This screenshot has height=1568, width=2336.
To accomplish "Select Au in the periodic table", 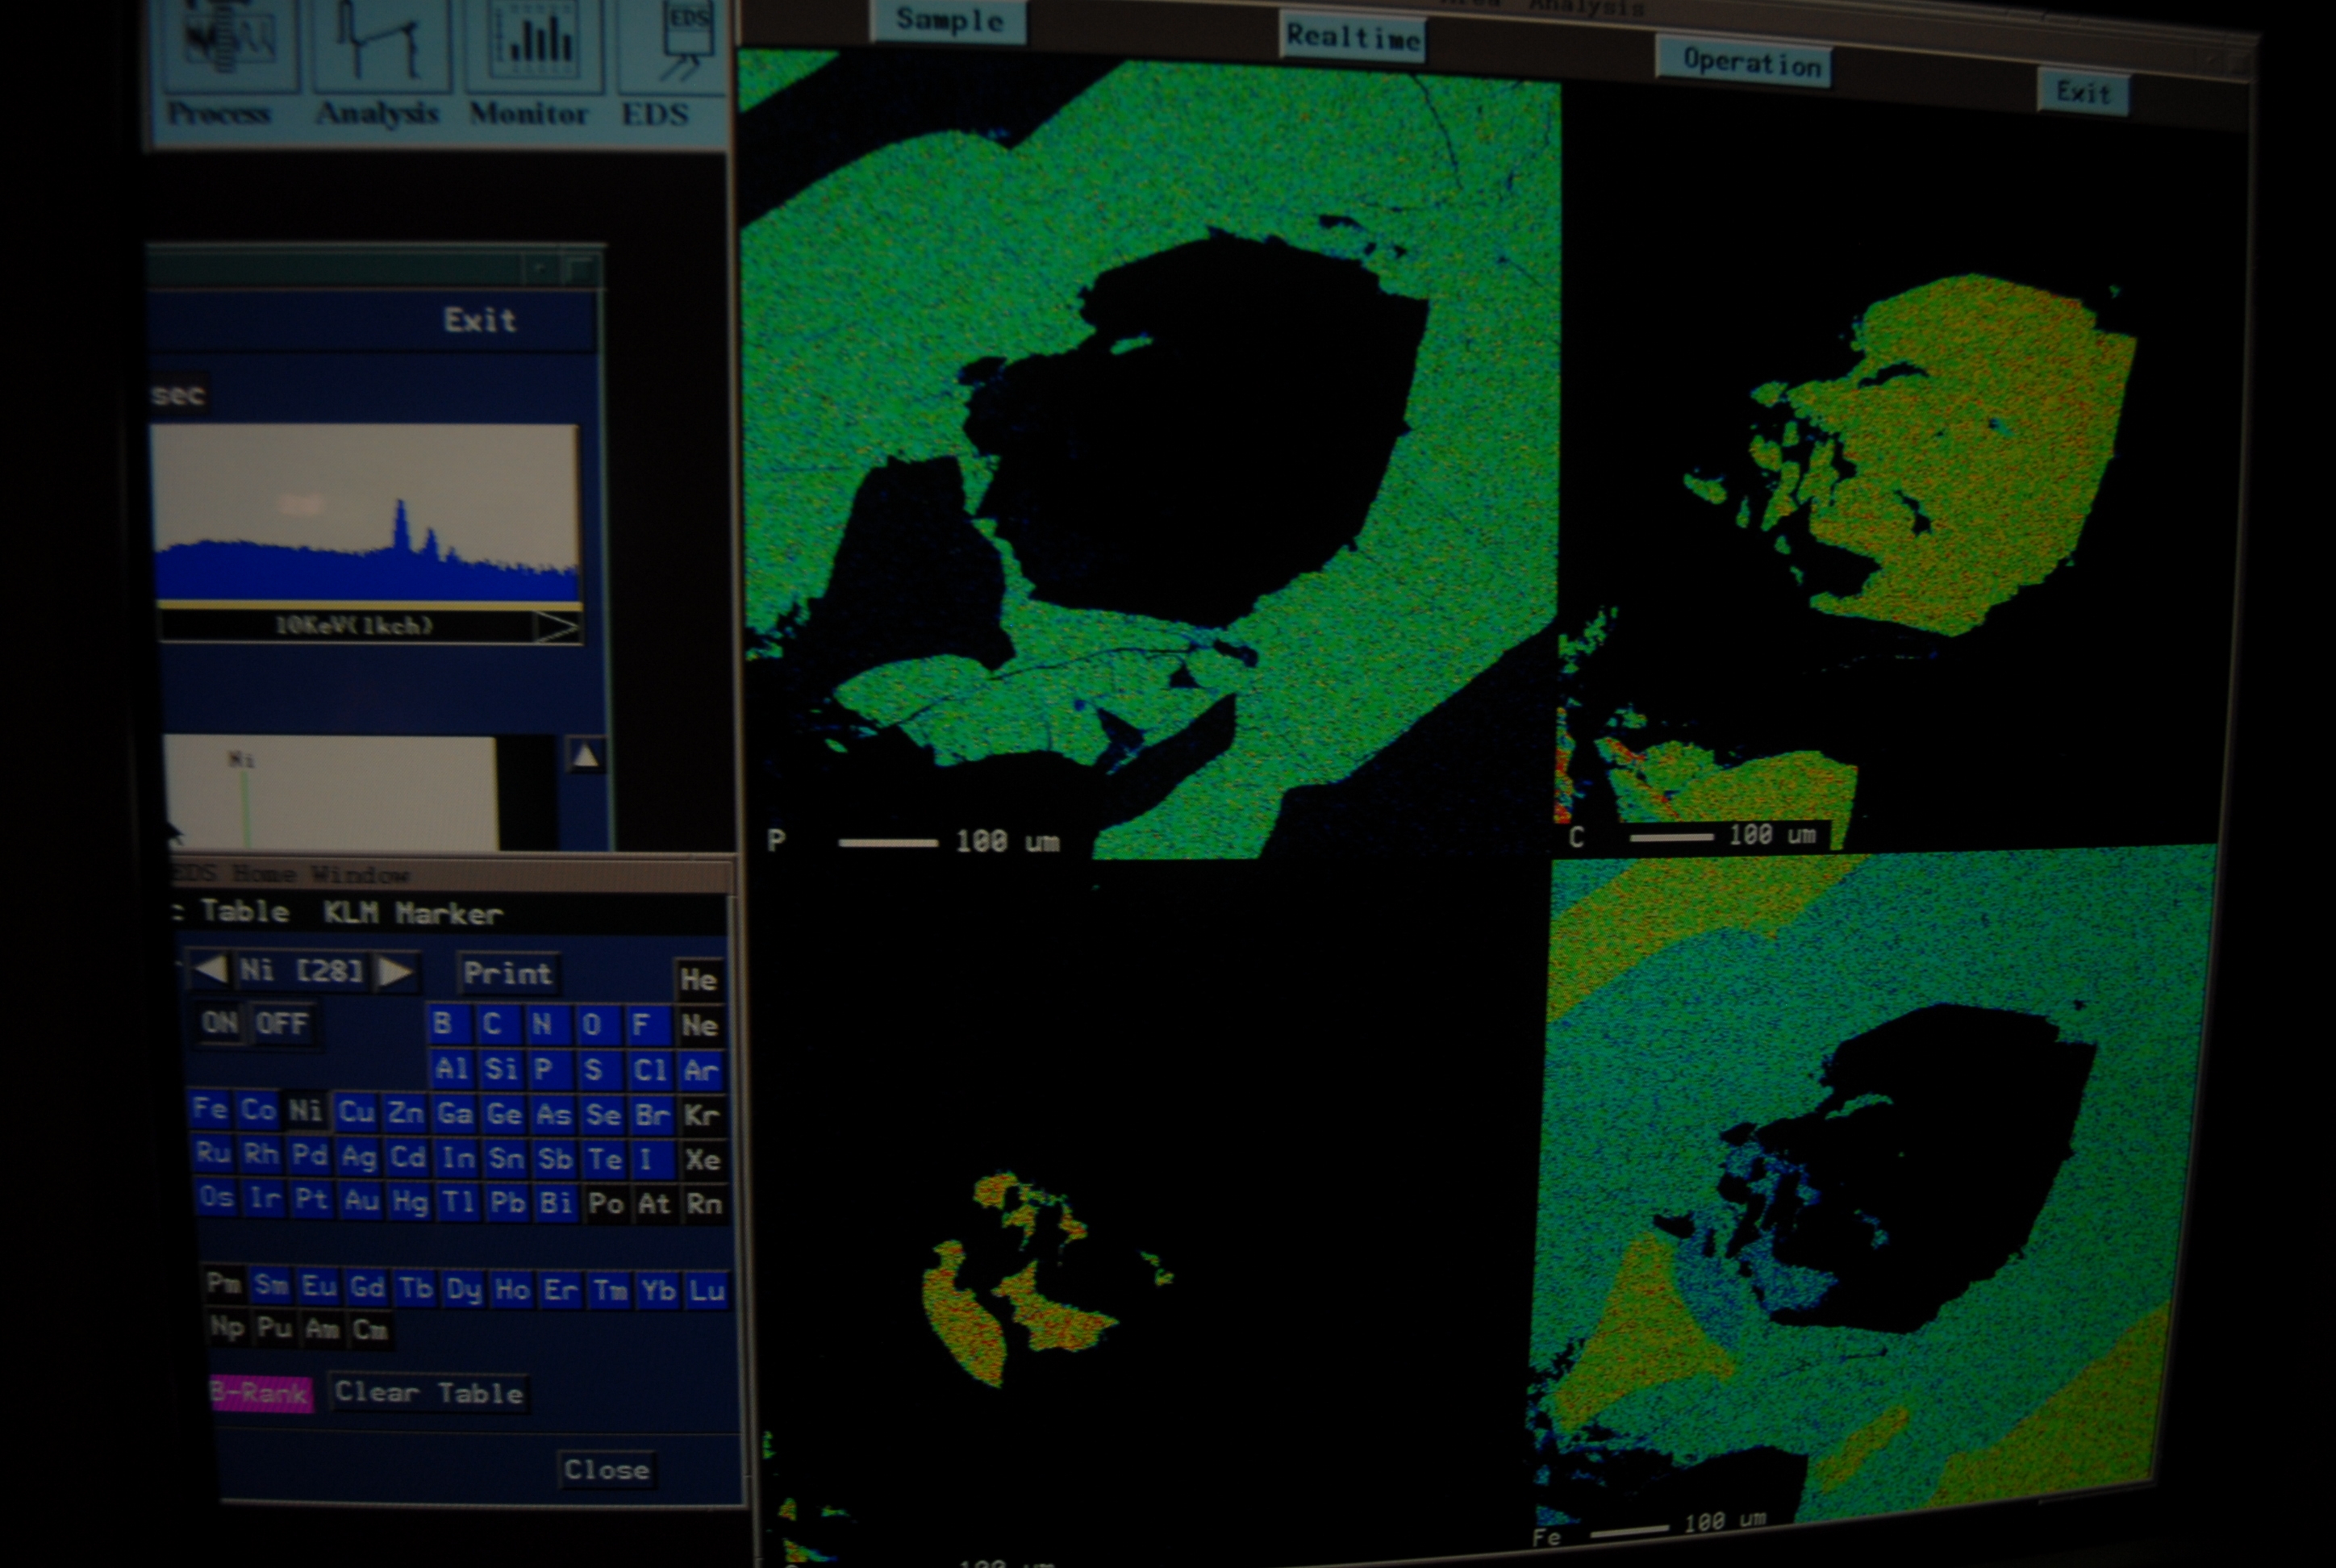I will coord(360,1200).
